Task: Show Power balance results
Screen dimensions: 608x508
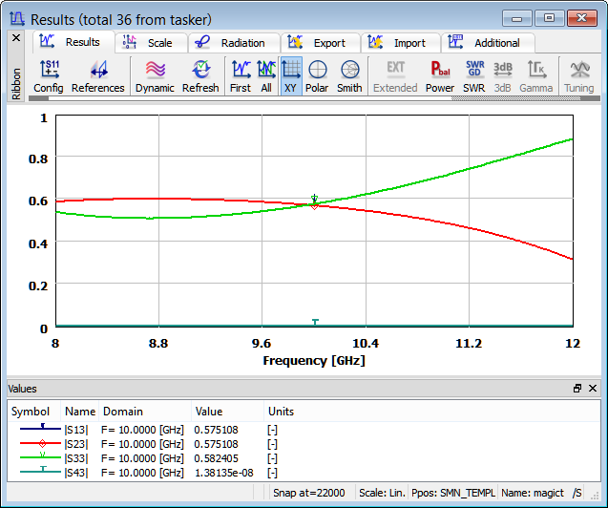Action: (440, 75)
